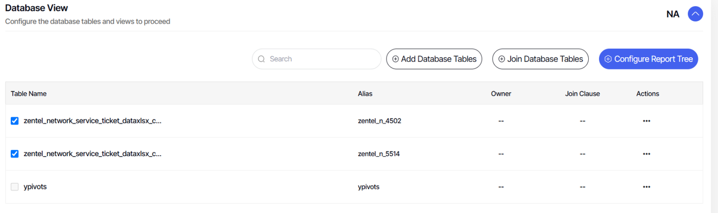Click the Add Database Tables button

434,59
